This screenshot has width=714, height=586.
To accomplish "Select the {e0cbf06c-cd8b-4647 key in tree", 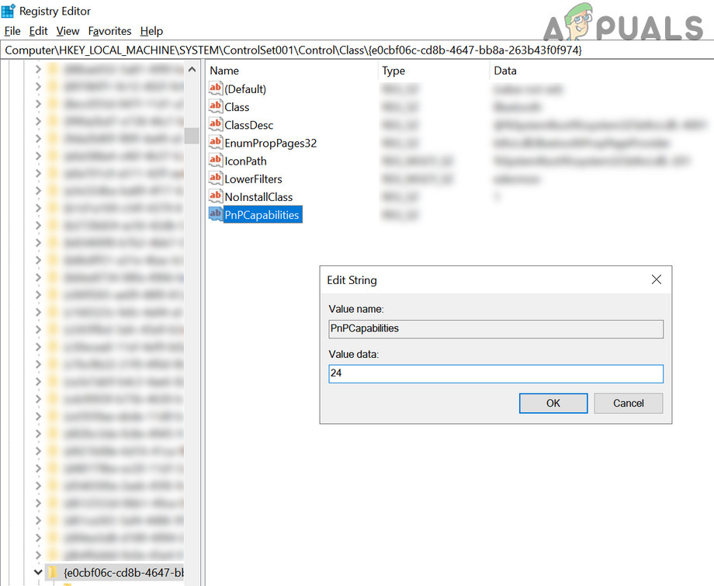I will pyautogui.click(x=123, y=572).
